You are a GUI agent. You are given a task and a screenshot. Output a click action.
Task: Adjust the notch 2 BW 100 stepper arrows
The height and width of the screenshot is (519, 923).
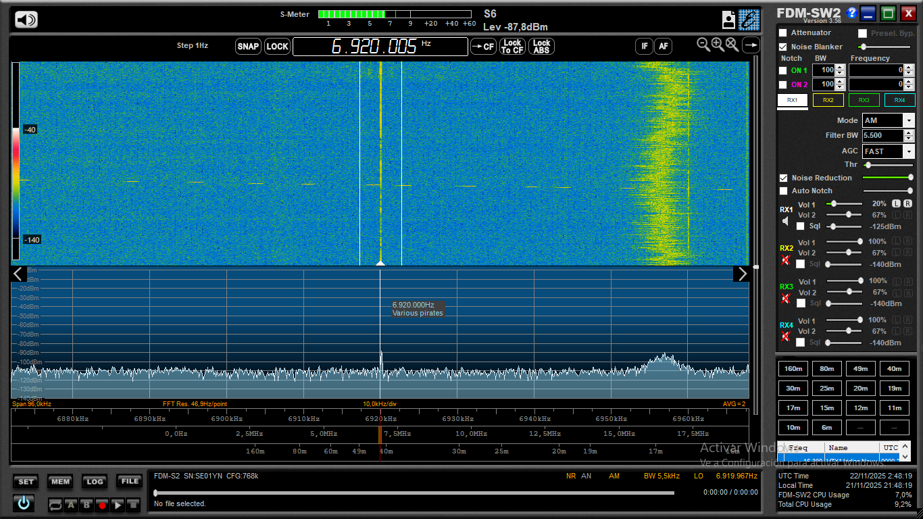tap(840, 84)
